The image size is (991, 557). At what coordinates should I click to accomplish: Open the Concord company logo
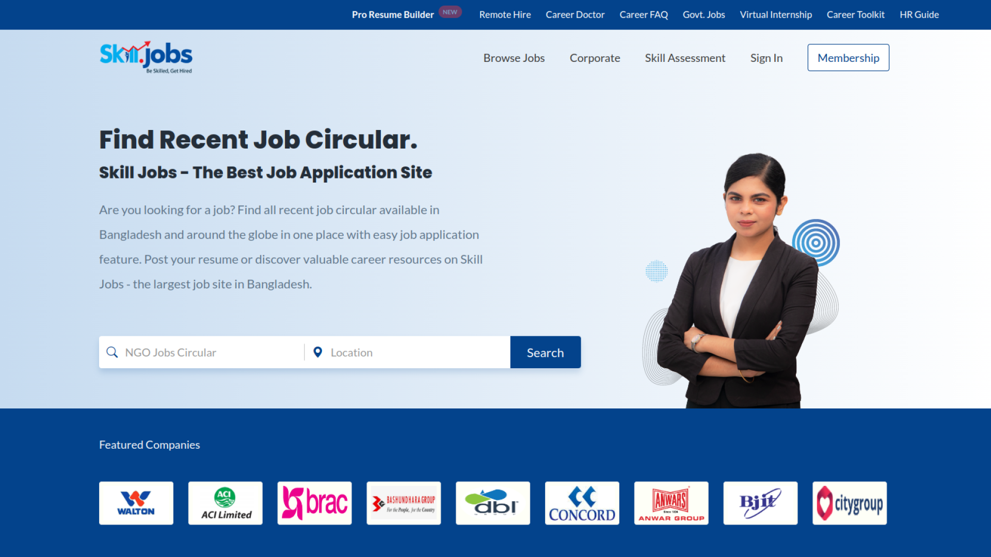click(582, 503)
